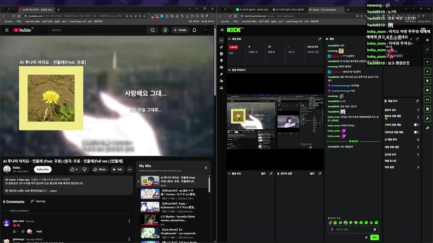Dislike the video with thumbs-down icon
This screenshot has height=243, width=433.
click(85, 169)
